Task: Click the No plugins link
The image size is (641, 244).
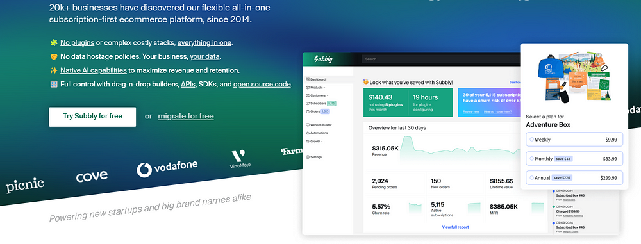Action: [78, 42]
